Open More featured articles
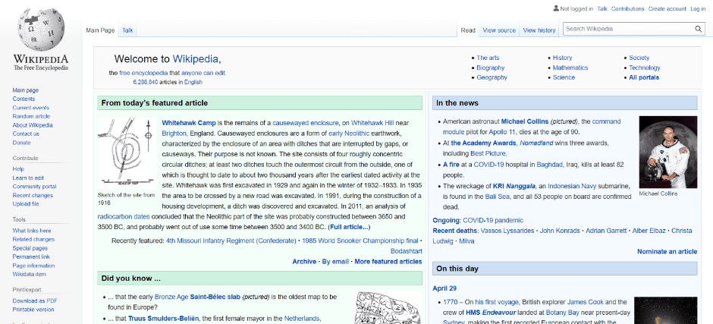This screenshot has height=324, width=713. tap(388, 262)
